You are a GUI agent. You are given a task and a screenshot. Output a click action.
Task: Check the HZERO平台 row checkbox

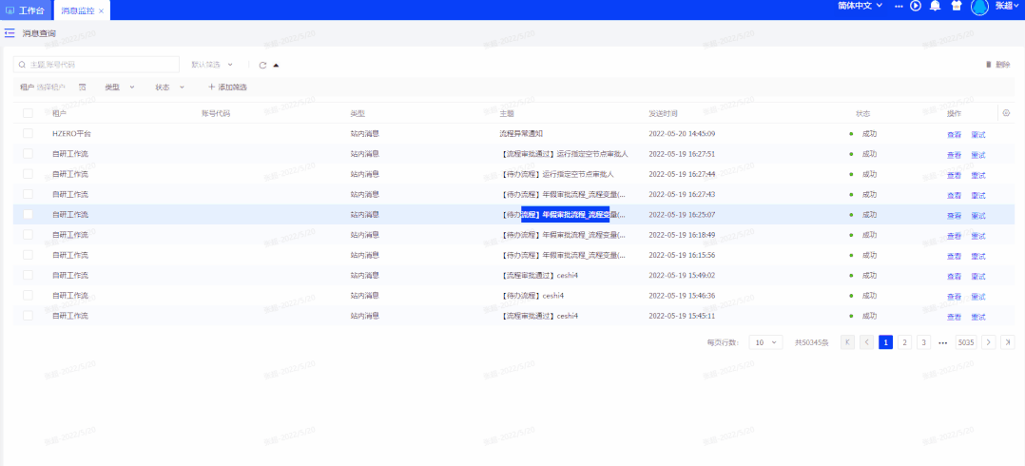[x=28, y=133]
